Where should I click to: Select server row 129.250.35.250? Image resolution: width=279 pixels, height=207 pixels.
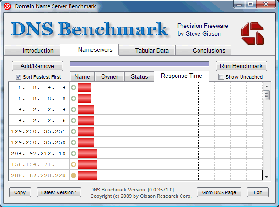coord(135,142)
